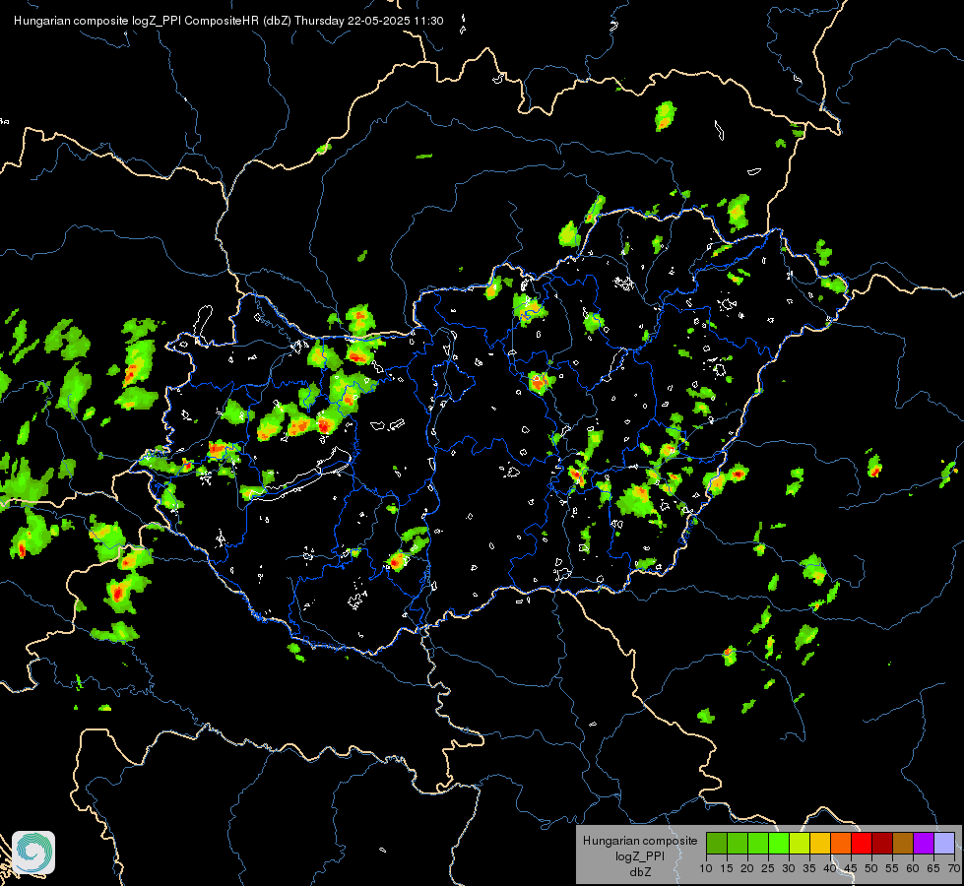Click 'Hungarian composite' in the legend

click(640, 841)
